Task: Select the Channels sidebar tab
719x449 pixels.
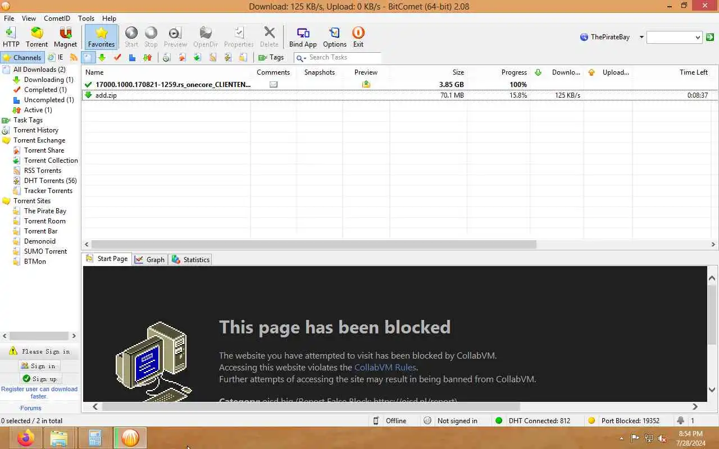Action: click(22, 57)
